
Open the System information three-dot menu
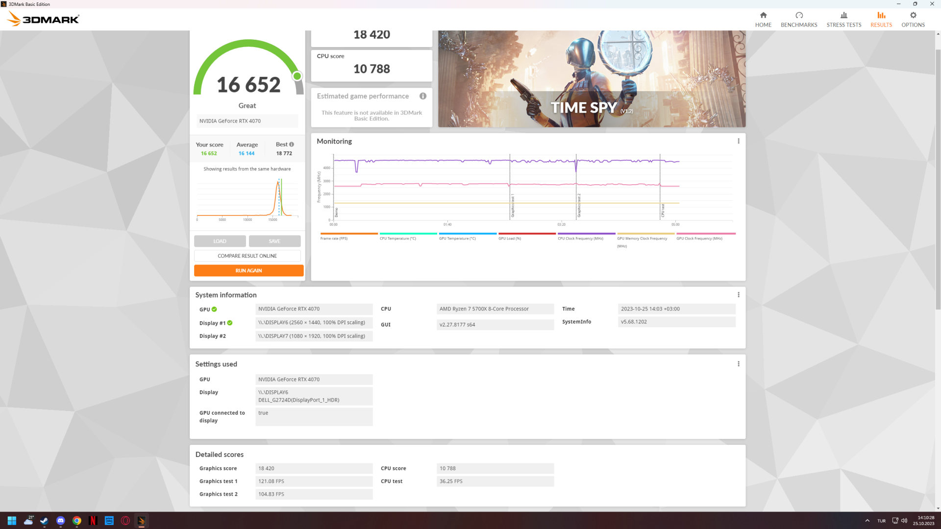(x=738, y=295)
